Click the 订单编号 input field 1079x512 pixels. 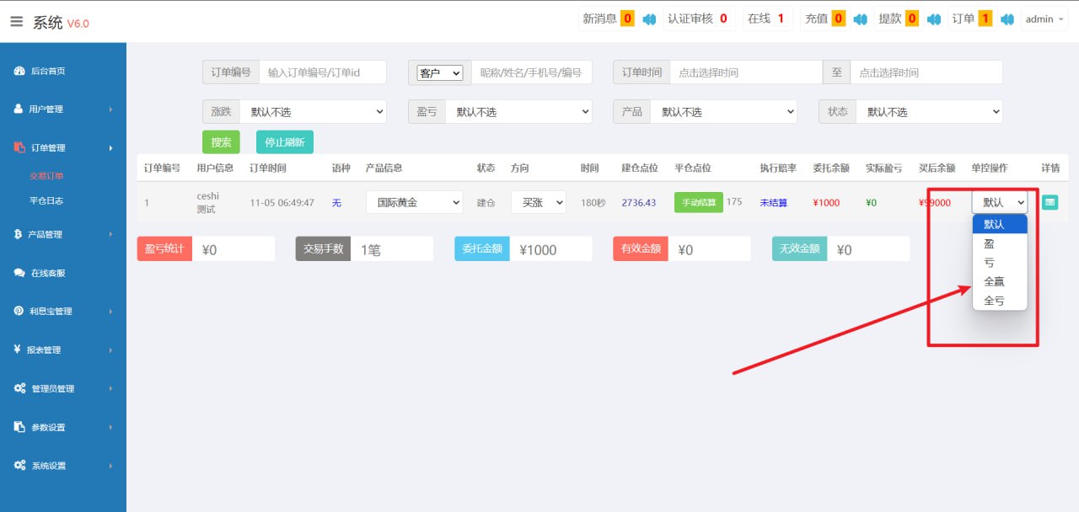tap(322, 72)
